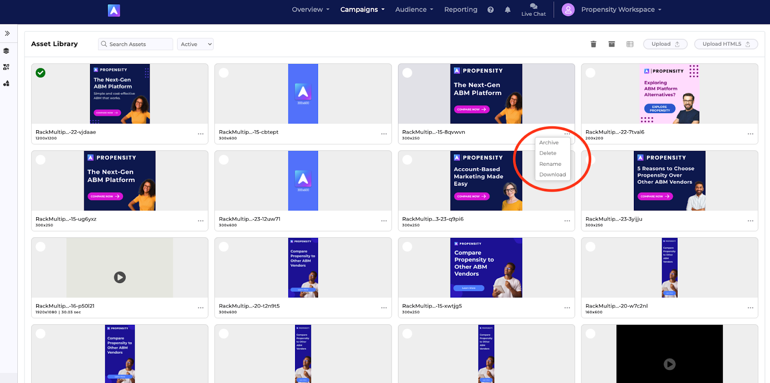Open the 160x600 RackMultip...-20-w7c2nl thumbnail

click(669, 268)
